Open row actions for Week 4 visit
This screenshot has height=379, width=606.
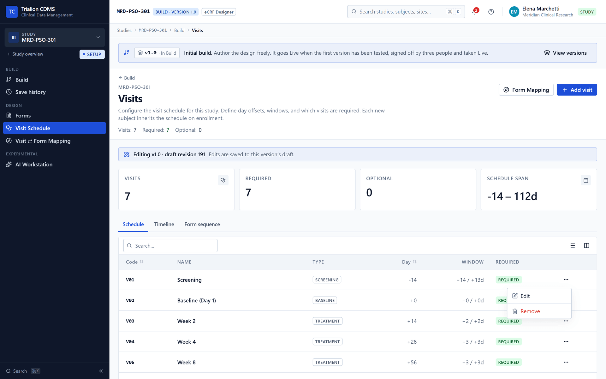point(566,341)
